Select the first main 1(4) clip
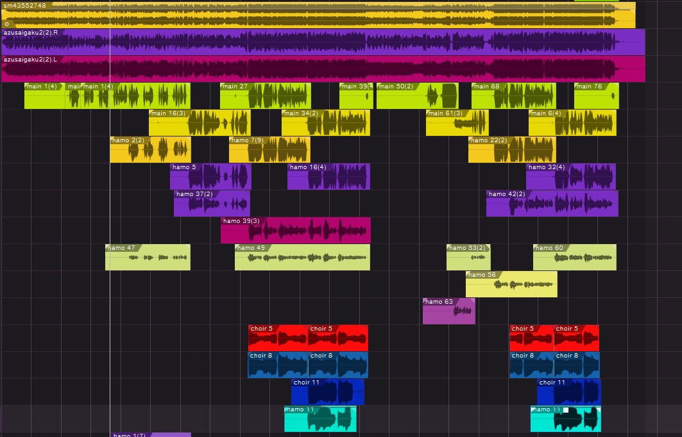The width and height of the screenshot is (682, 437). tap(45, 95)
